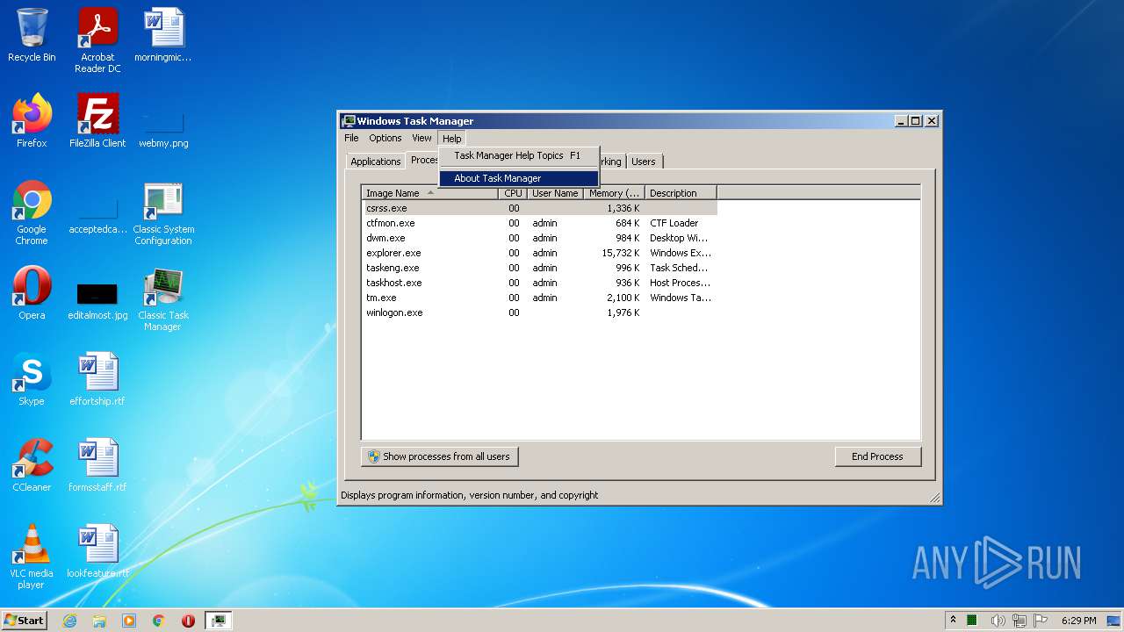The image size is (1124, 632).
Task: Select the explorer.exe process row
Action: [x=539, y=253]
